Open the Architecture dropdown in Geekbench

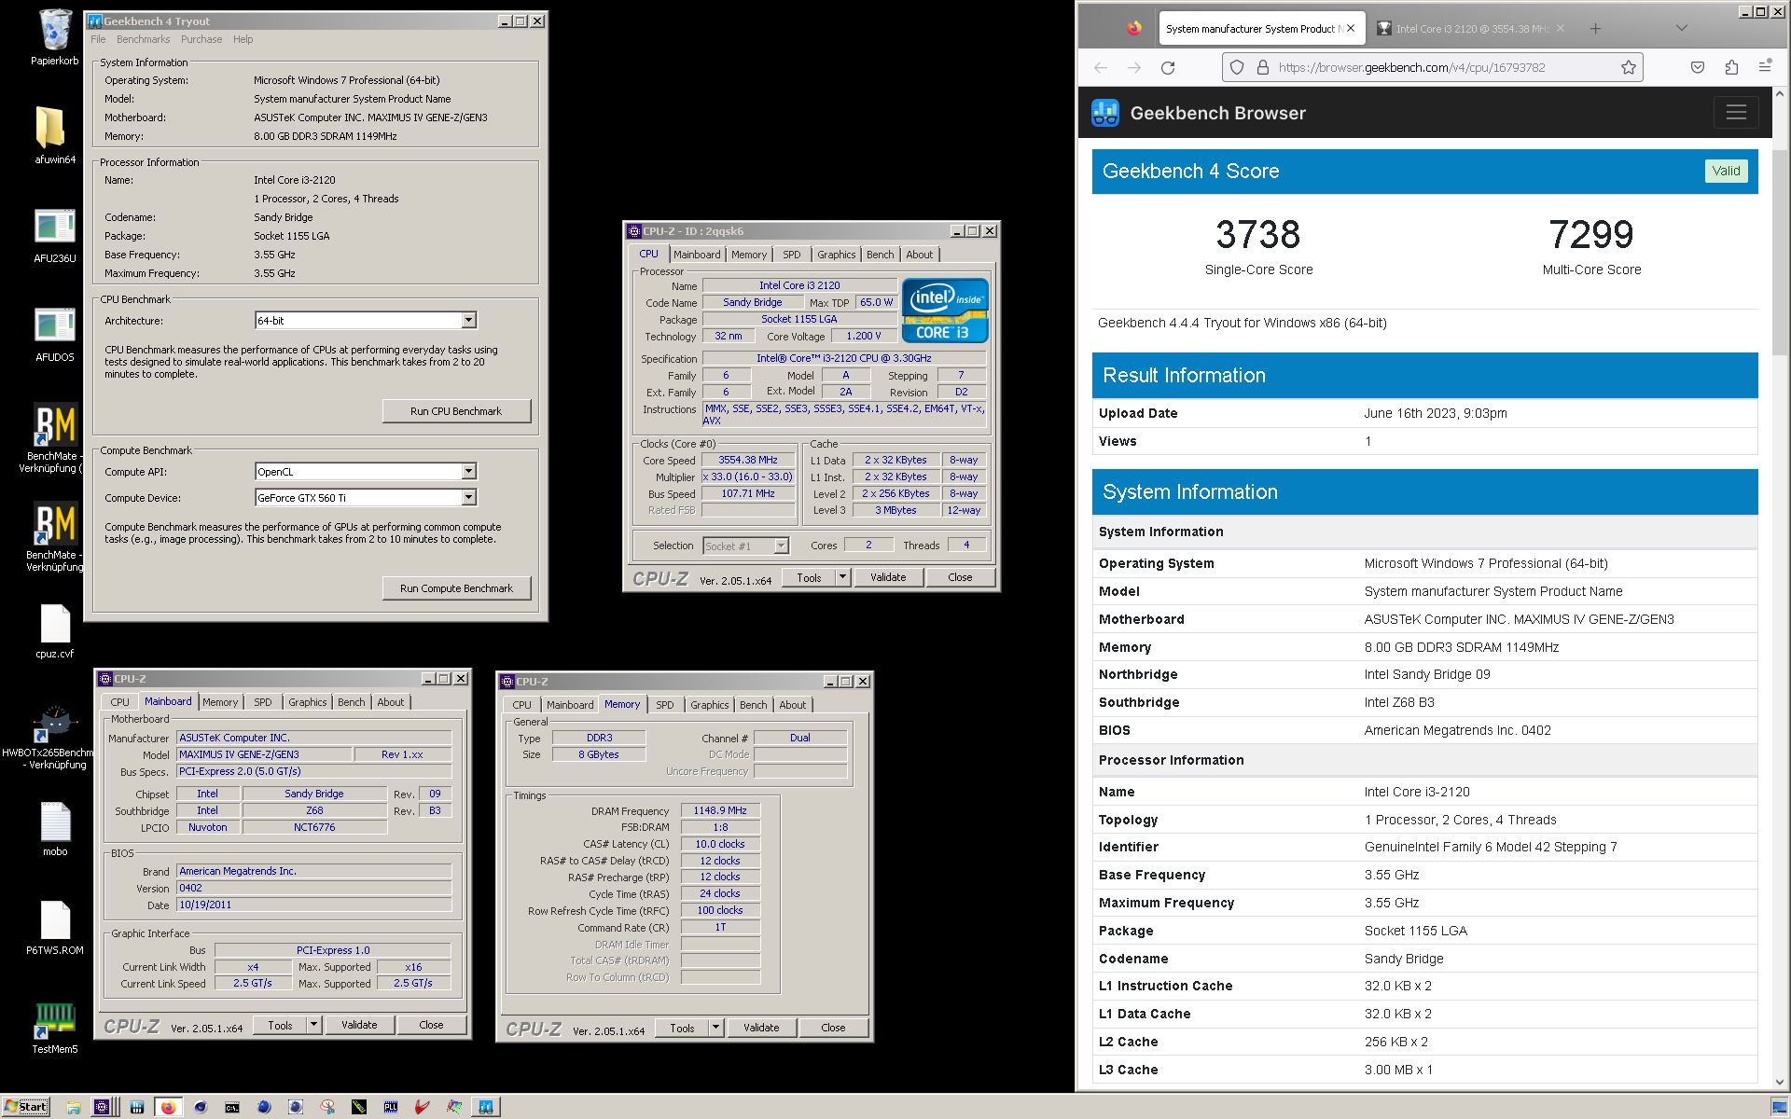pos(469,321)
